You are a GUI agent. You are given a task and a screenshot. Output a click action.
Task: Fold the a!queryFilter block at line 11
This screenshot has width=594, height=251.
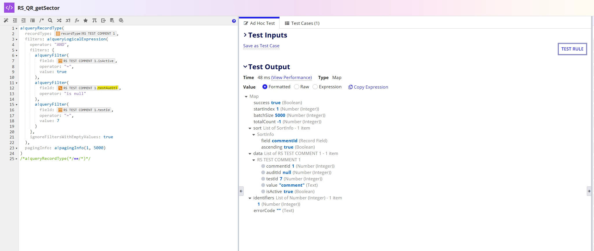tap(16, 83)
